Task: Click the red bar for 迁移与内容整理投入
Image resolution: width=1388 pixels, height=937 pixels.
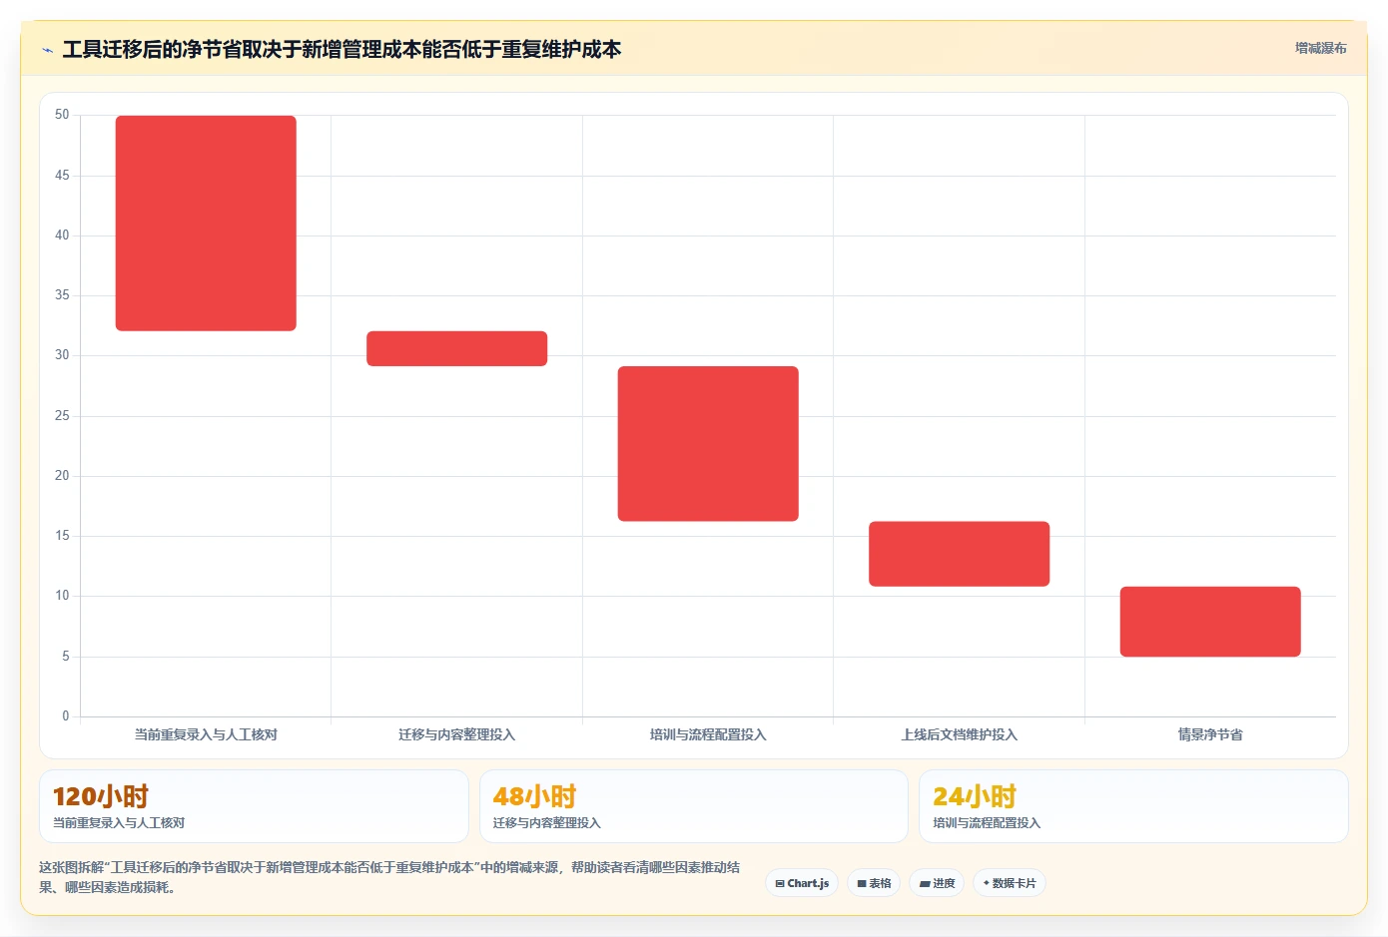Action: pos(457,348)
